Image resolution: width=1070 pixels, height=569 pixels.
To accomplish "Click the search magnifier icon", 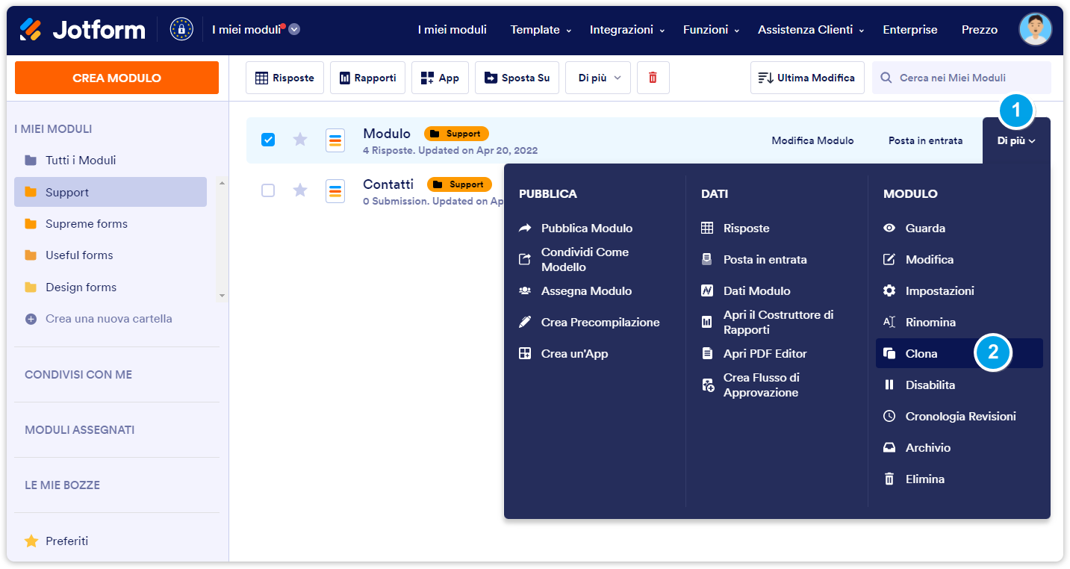I will (886, 78).
